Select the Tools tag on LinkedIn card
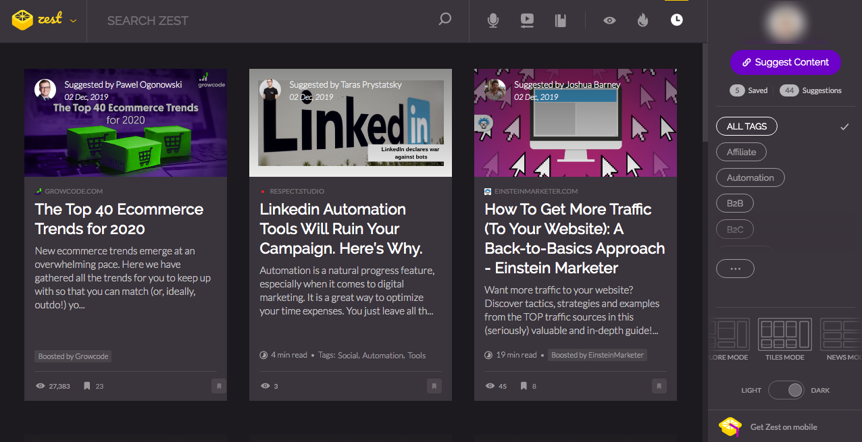The width and height of the screenshot is (862, 442). click(x=417, y=355)
